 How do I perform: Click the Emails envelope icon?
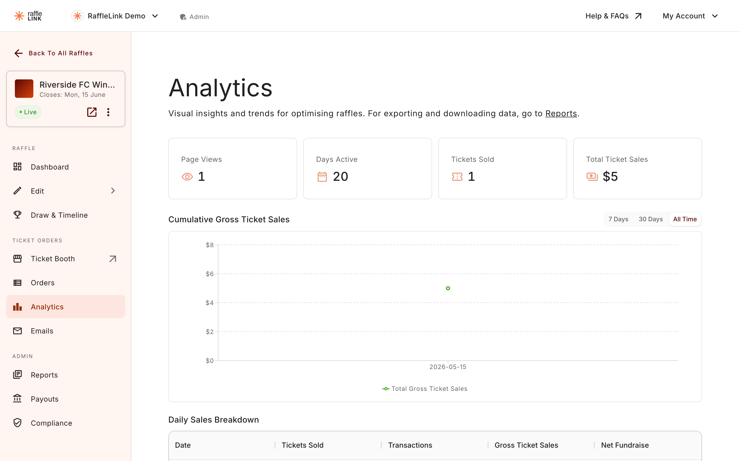[17, 331]
